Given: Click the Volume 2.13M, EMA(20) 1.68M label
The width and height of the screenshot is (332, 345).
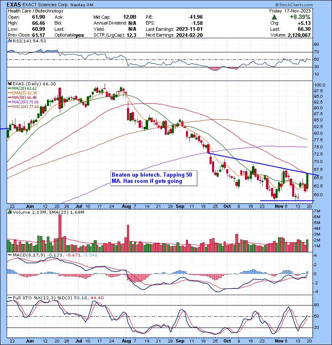Looking at the screenshot, I should pos(48,212).
